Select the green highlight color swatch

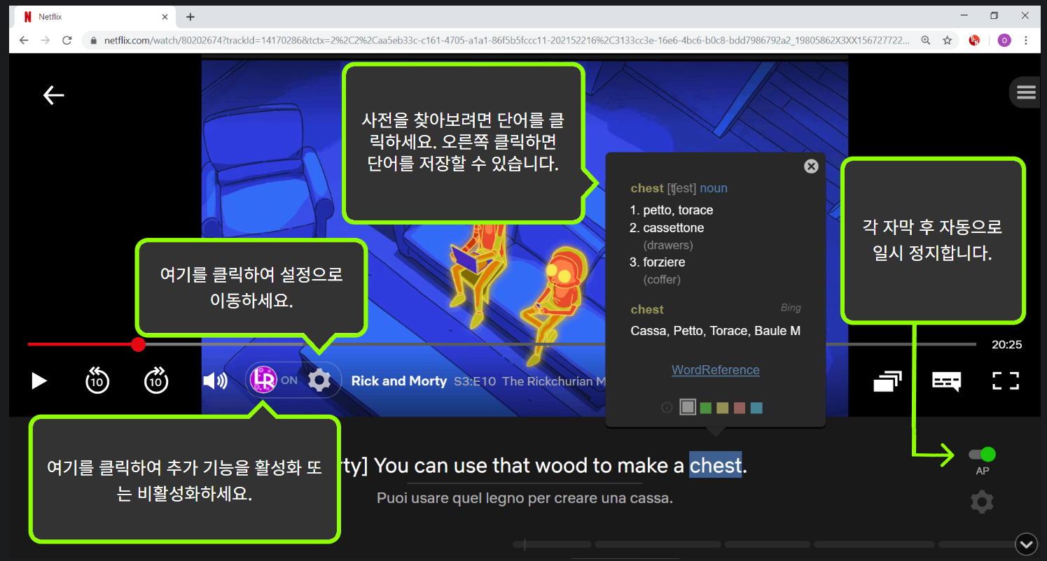pyautogui.click(x=705, y=407)
